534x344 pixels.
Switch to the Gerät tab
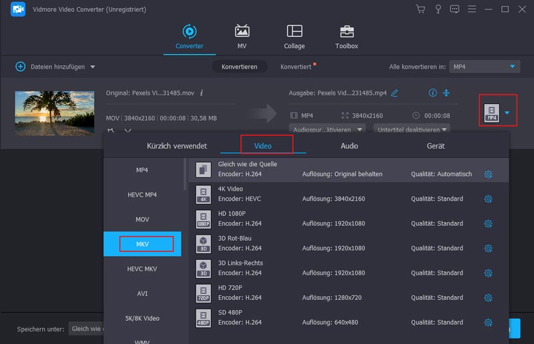click(436, 145)
